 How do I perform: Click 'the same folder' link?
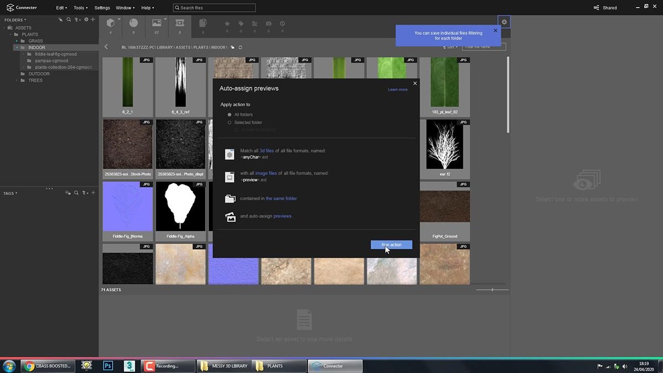tap(281, 198)
